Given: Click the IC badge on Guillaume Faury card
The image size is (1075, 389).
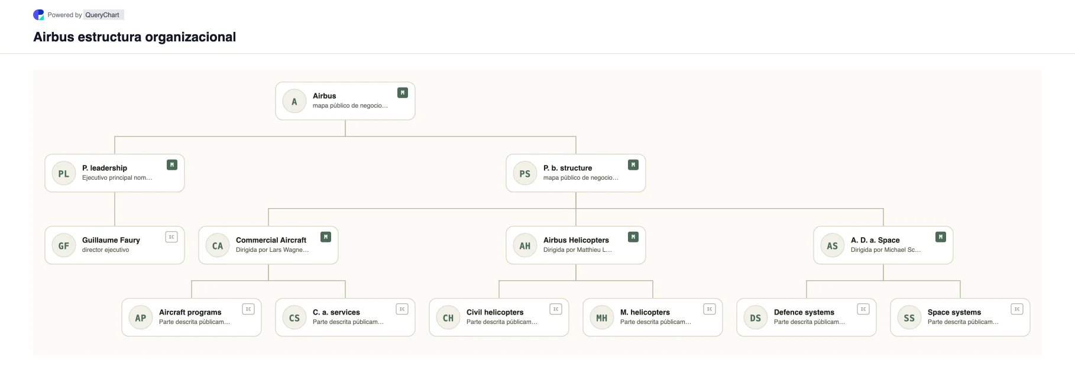Looking at the screenshot, I should click(x=171, y=237).
